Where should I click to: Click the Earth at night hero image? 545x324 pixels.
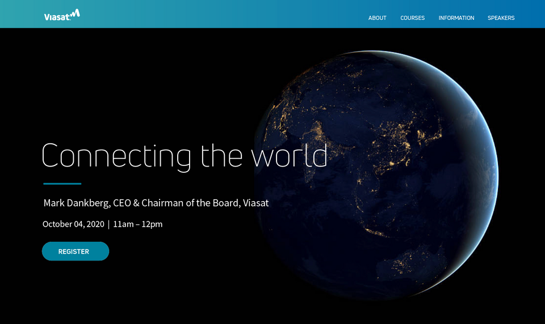(376, 175)
